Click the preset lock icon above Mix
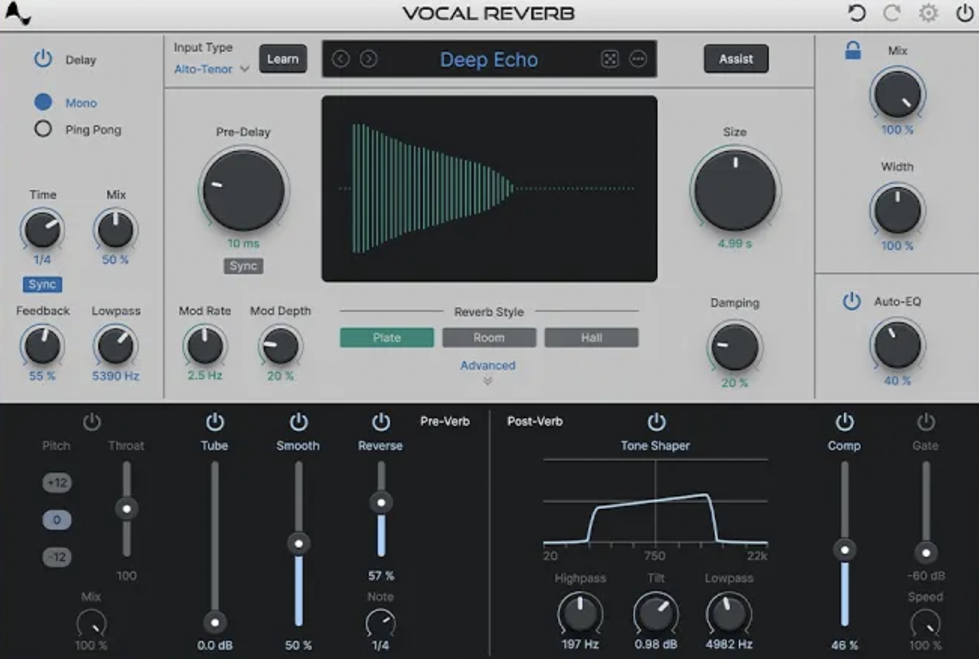This screenshot has height=659, width=979. 853,52
